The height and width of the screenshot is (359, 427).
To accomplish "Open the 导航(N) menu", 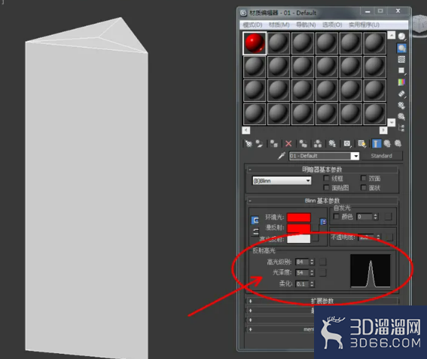I will pos(306,25).
